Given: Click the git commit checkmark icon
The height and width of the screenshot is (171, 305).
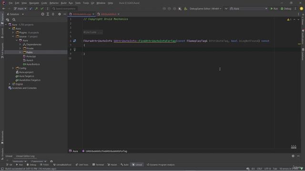Looking at the screenshot, I should click(x=42, y=9).
